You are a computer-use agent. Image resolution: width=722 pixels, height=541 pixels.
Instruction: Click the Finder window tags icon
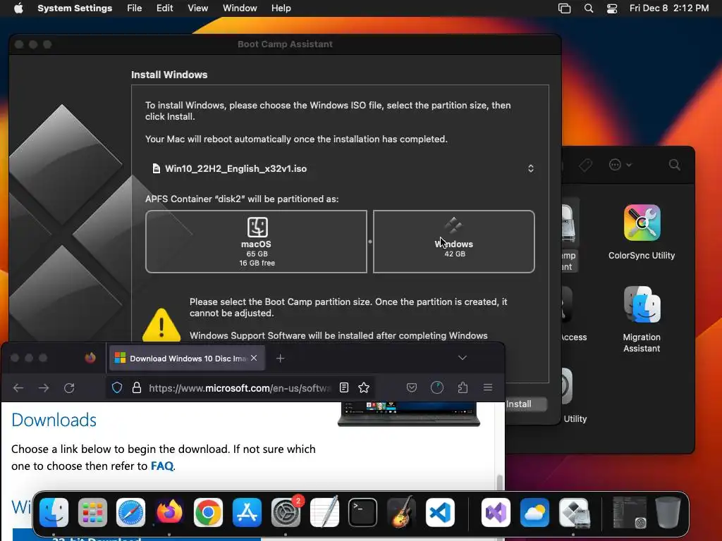coord(585,165)
